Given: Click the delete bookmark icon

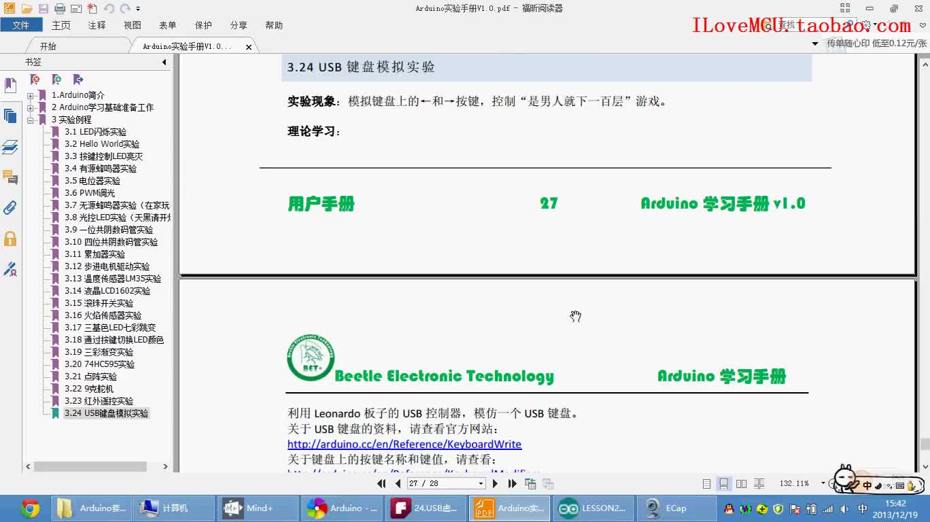Looking at the screenshot, I should point(35,80).
